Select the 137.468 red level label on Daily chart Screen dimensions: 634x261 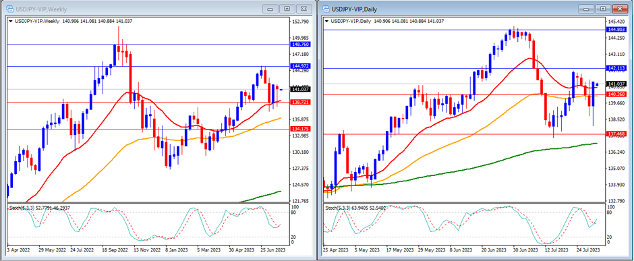(x=616, y=134)
